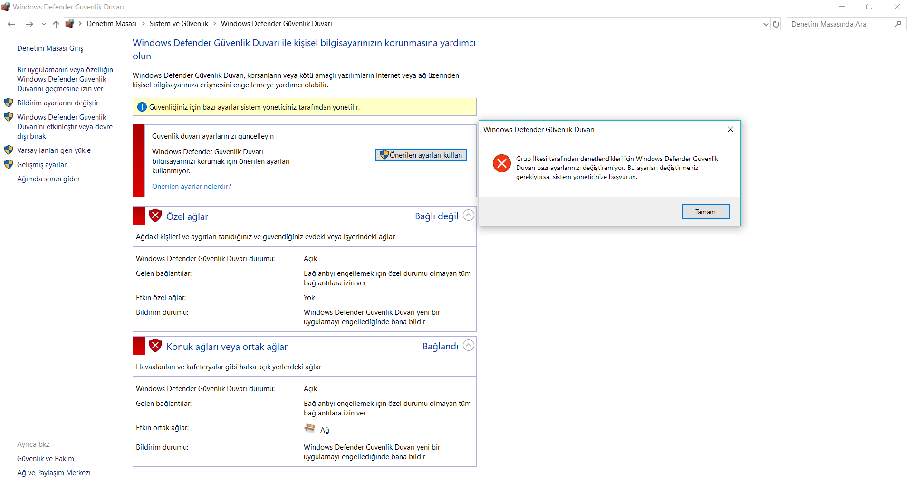This screenshot has width=912, height=489.
Task: Click Önerilen ayarları kullan button
Action: pos(421,155)
